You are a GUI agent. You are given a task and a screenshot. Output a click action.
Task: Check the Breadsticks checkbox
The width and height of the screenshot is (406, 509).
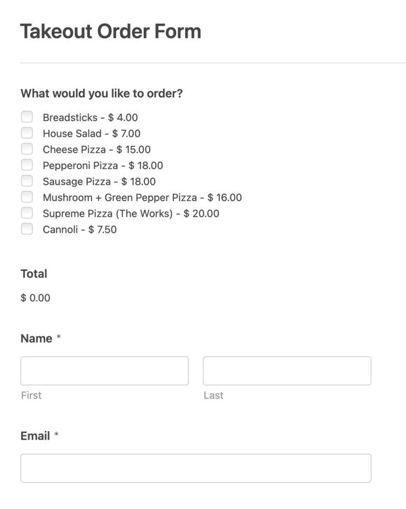tap(27, 116)
